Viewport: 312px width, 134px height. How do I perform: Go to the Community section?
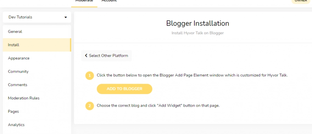(x=37, y=72)
